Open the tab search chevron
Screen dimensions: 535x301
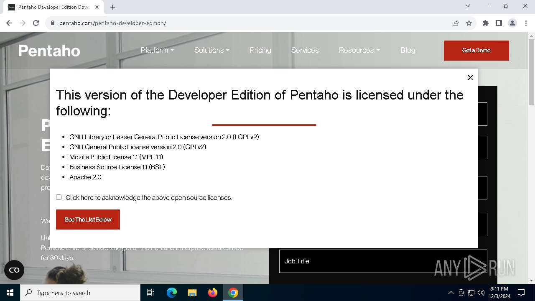click(468, 6)
